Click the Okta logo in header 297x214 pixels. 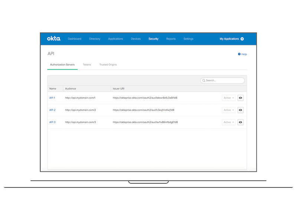click(x=53, y=39)
